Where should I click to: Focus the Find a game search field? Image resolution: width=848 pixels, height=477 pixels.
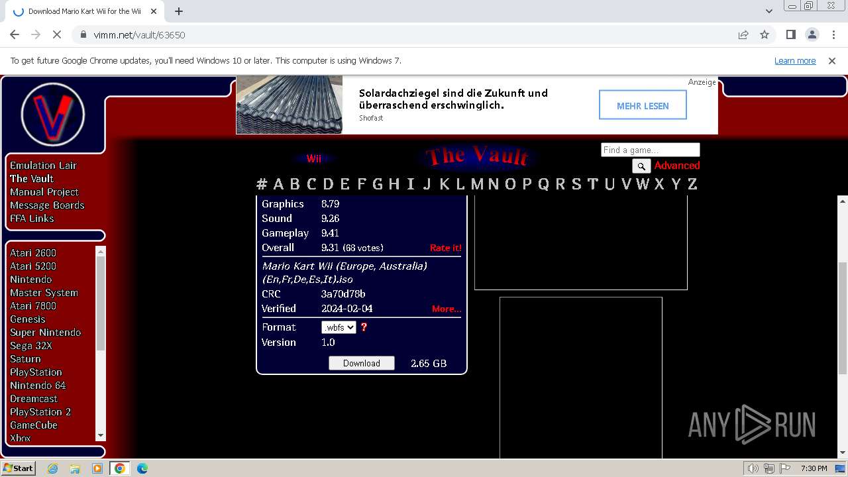tap(651, 150)
